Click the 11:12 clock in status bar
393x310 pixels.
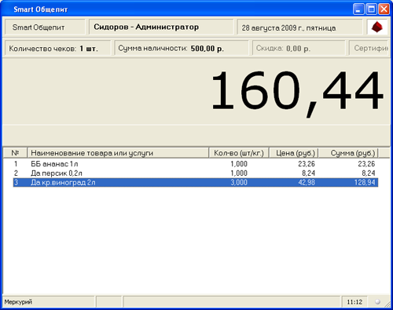click(x=354, y=302)
